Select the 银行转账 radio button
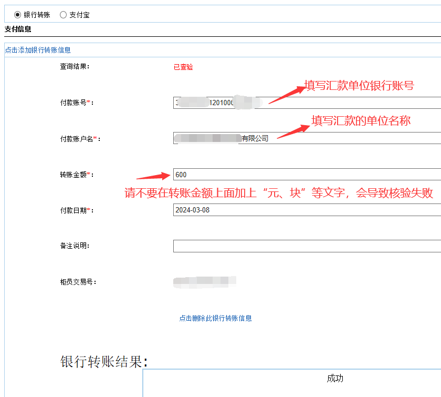 (17, 15)
